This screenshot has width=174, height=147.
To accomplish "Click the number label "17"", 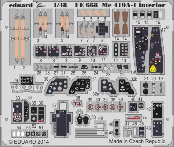I will [x=163, y=30].
